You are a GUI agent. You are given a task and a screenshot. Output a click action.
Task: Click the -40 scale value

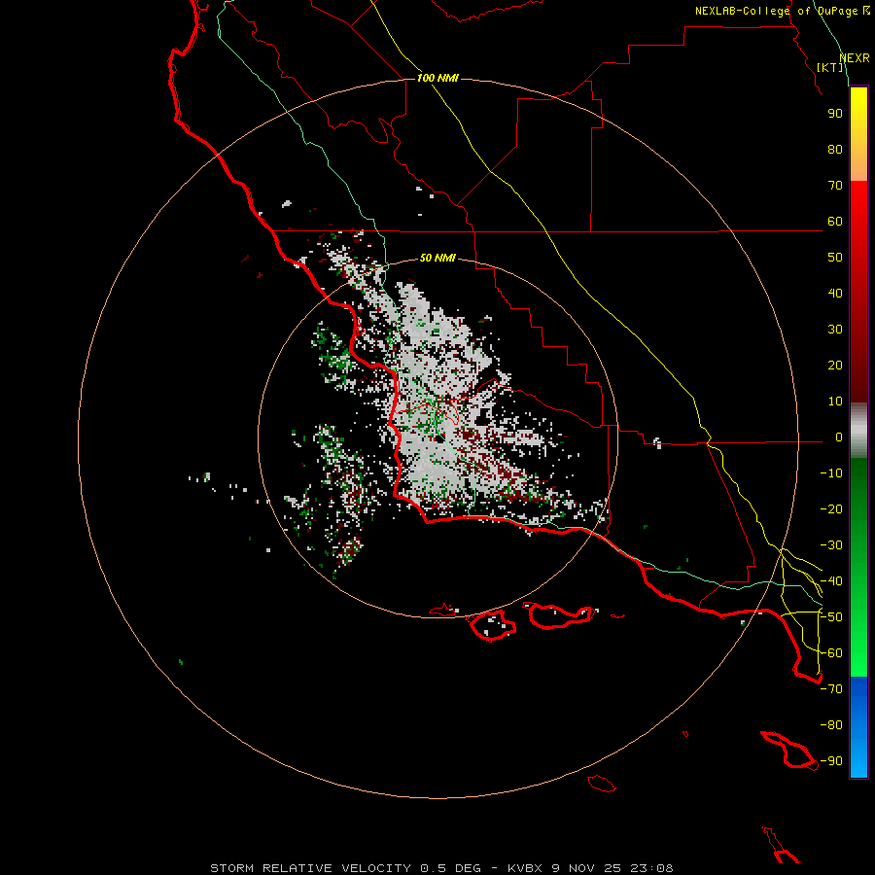[x=831, y=581]
